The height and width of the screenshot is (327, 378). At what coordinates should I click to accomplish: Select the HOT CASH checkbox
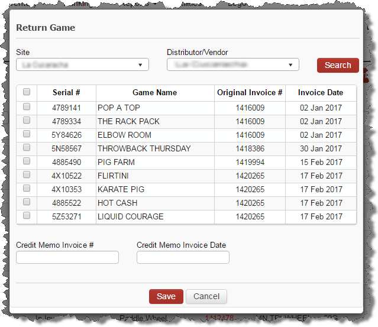pos(27,202)
